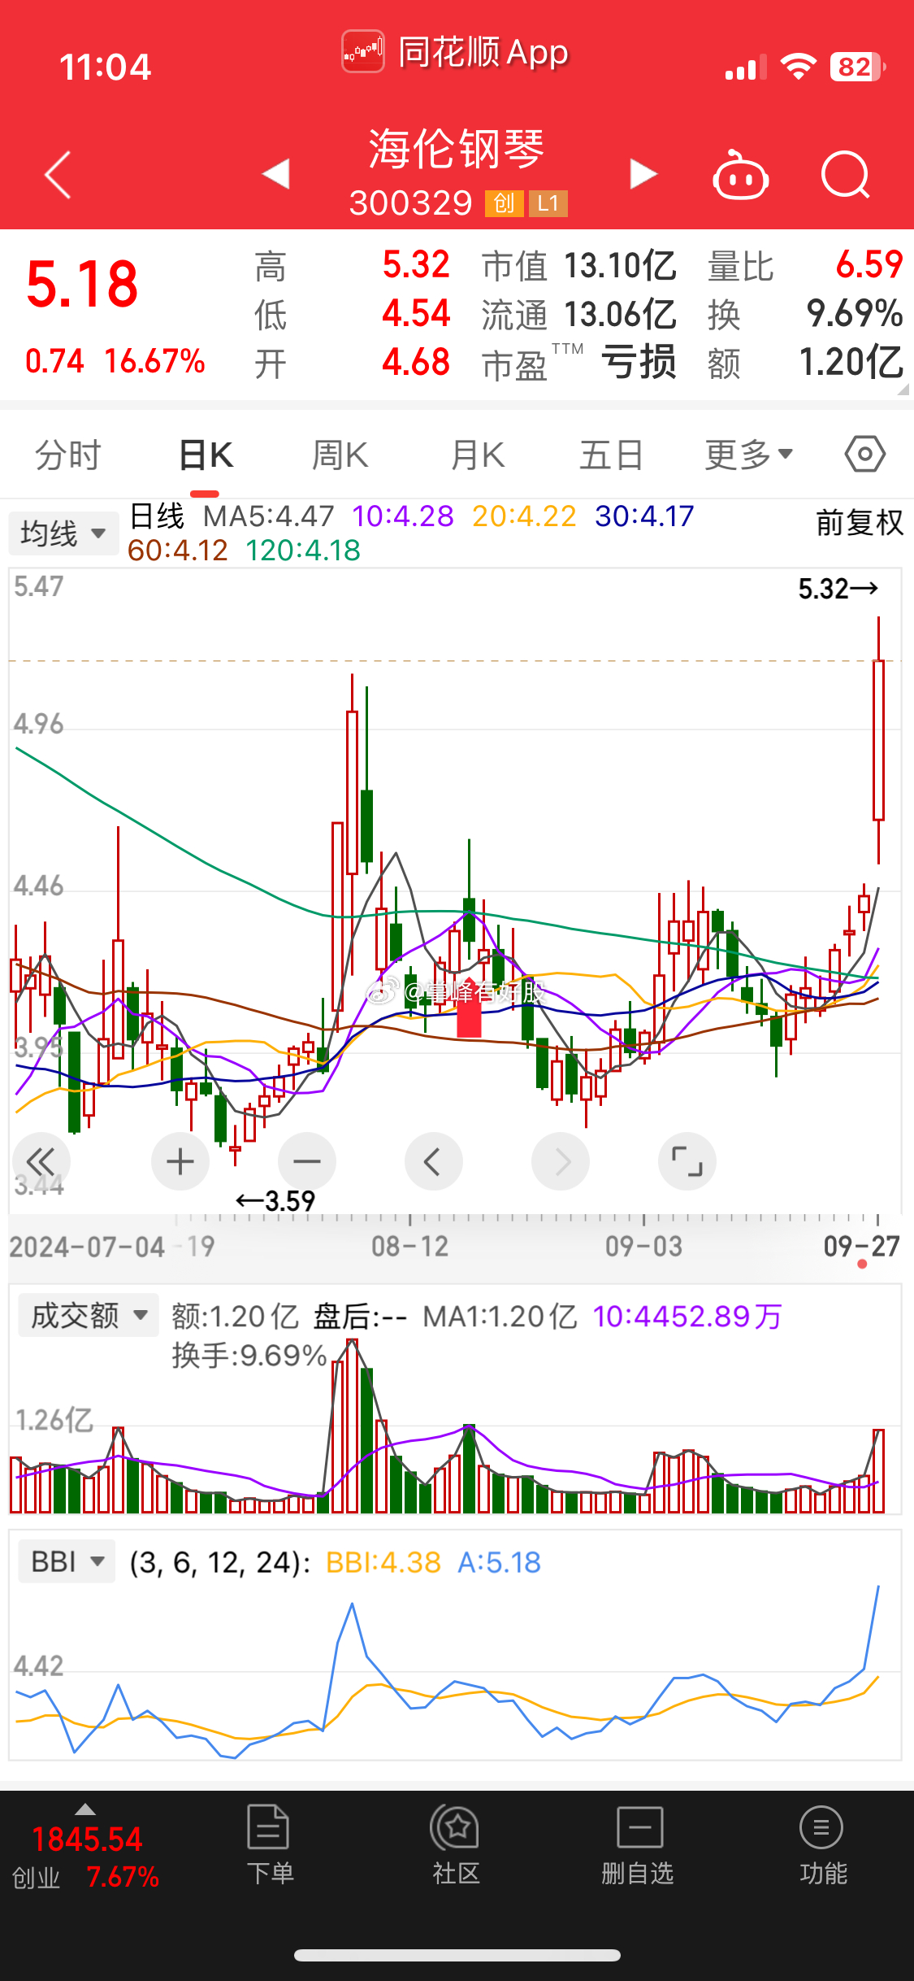Tap blue MA 30:4.17 label

[x=644, y=516]
